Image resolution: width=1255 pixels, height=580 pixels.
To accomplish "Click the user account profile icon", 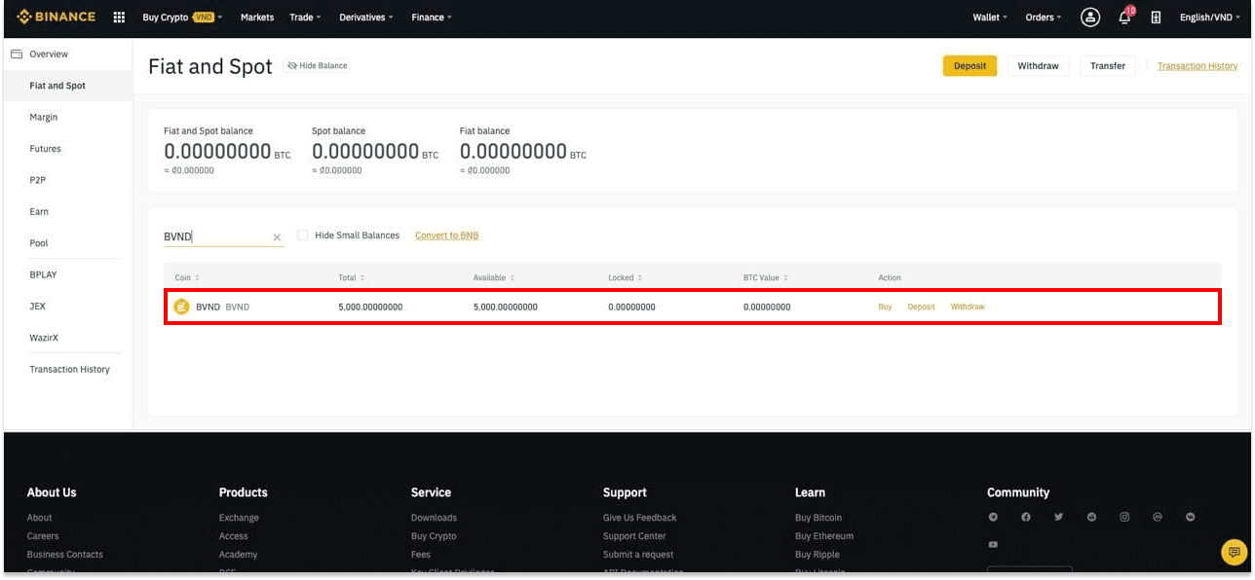I will pos(1090,18).
